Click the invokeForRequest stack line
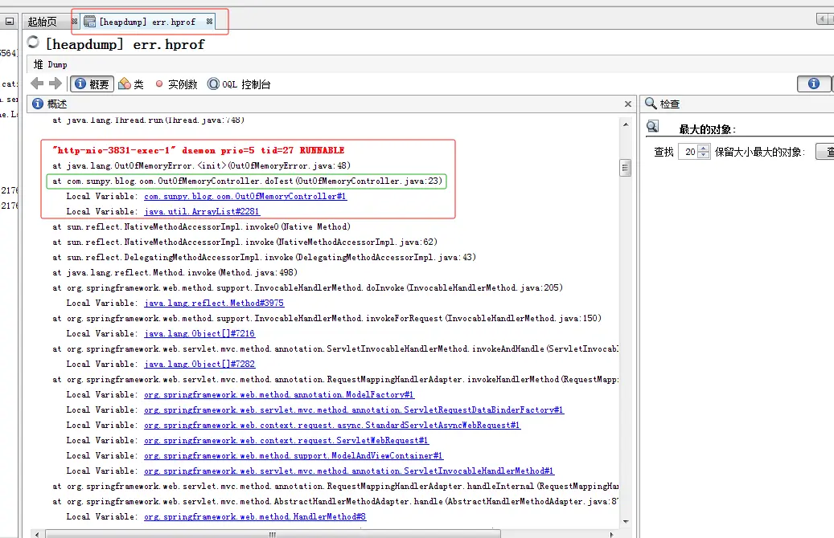The image size is (834, 538). [x=327, y=319]
